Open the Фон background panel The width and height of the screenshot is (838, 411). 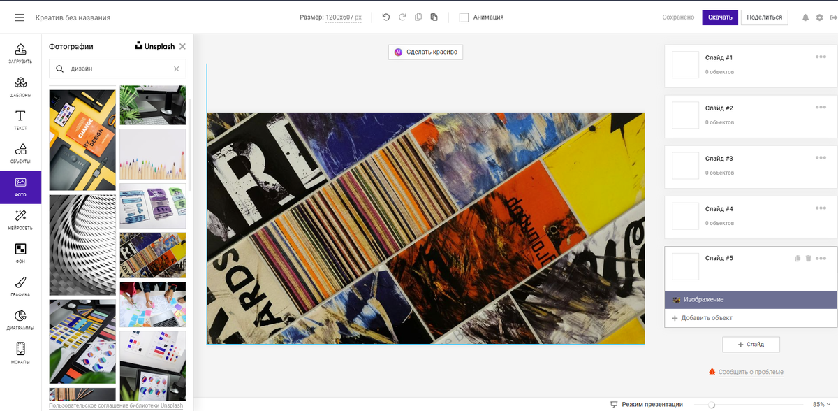(x=20, y=253)
